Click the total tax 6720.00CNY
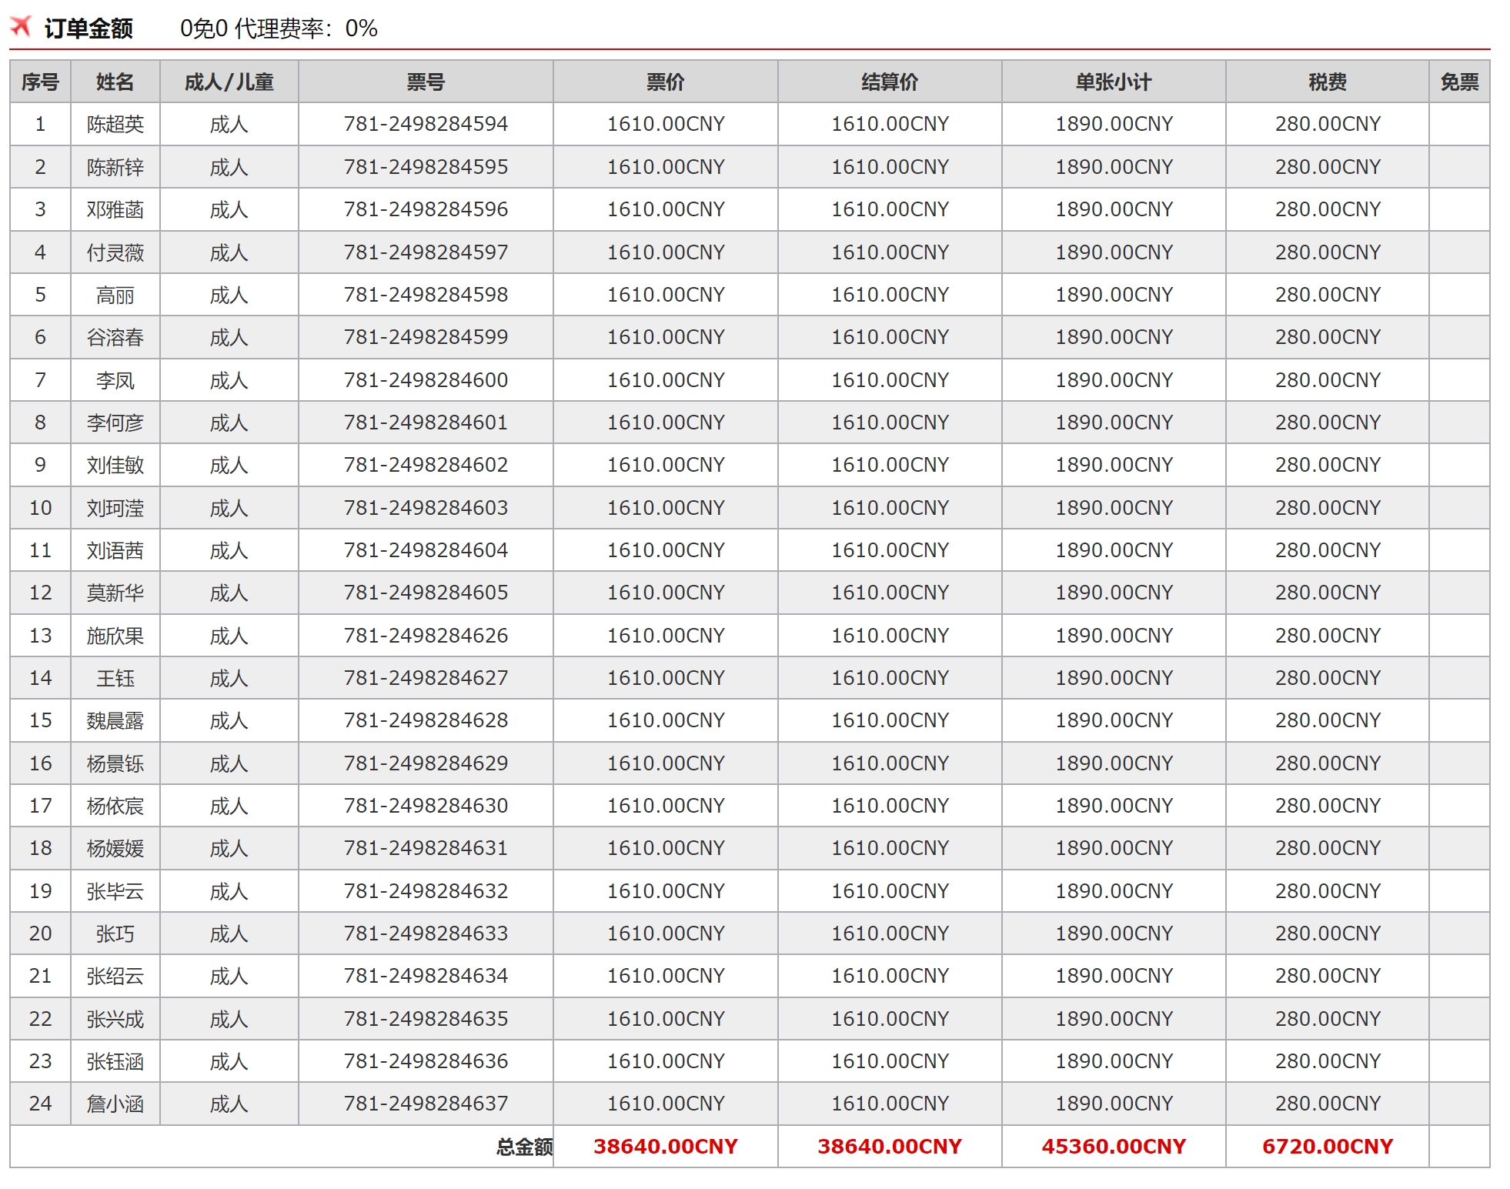This screenshot has width=1510, height=1189. (1327, 1147)
